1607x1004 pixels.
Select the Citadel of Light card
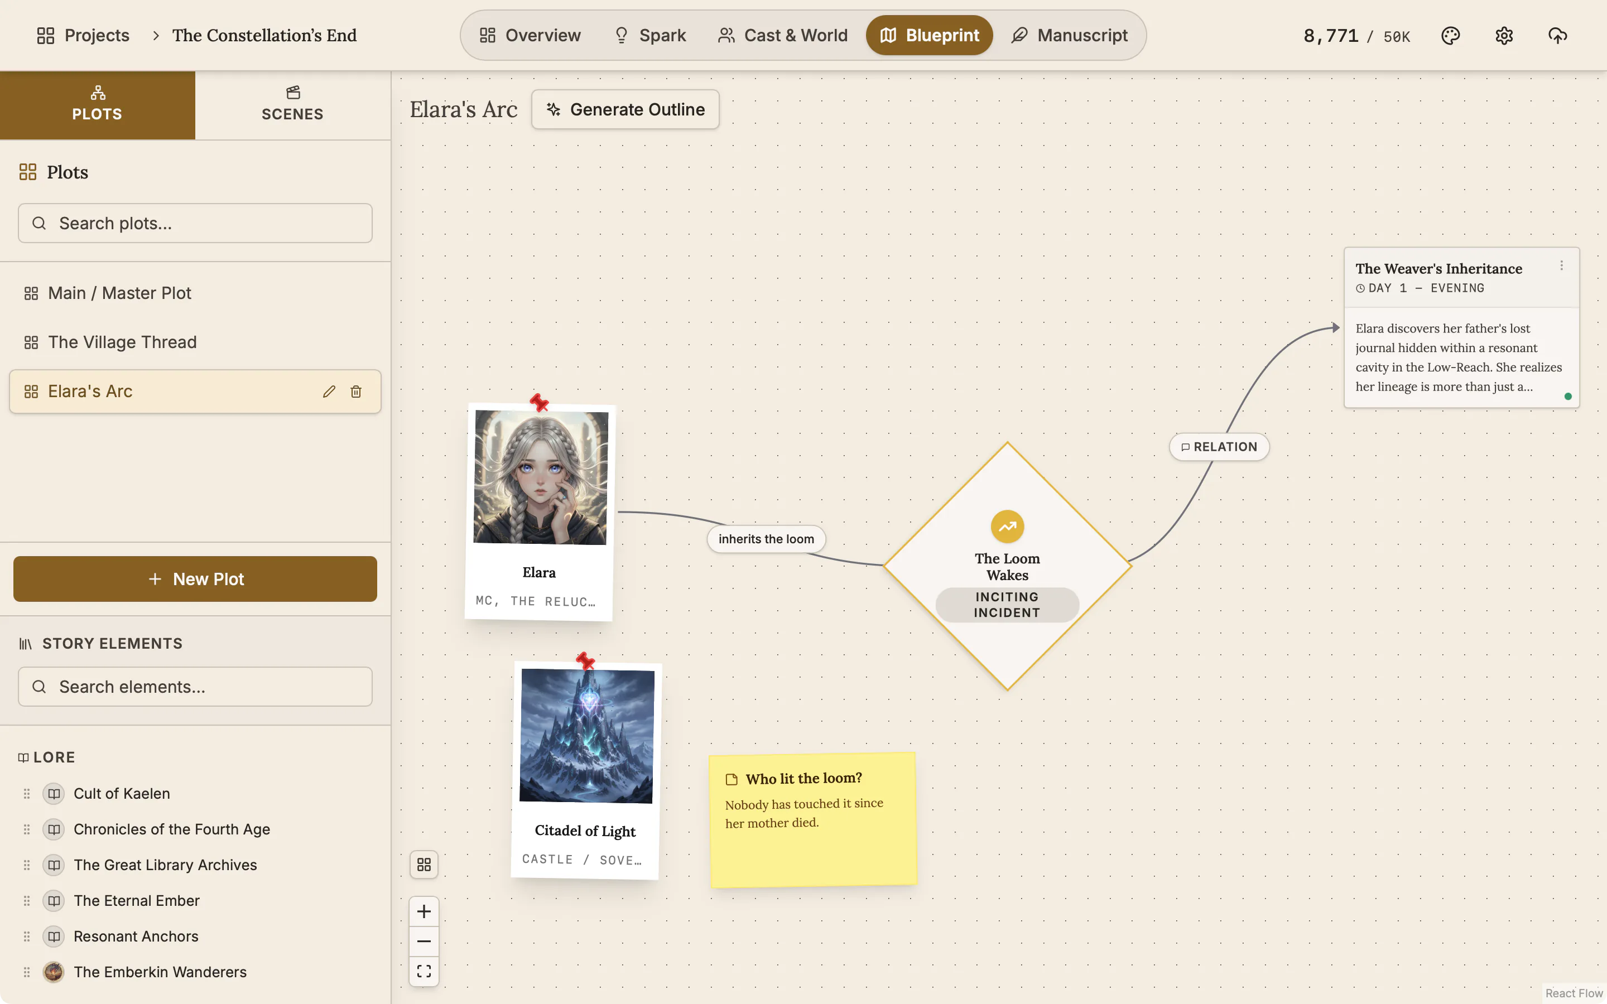(x=586, y=770)
